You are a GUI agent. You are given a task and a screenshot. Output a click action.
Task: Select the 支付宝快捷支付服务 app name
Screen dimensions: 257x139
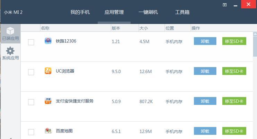click(75, 101)
